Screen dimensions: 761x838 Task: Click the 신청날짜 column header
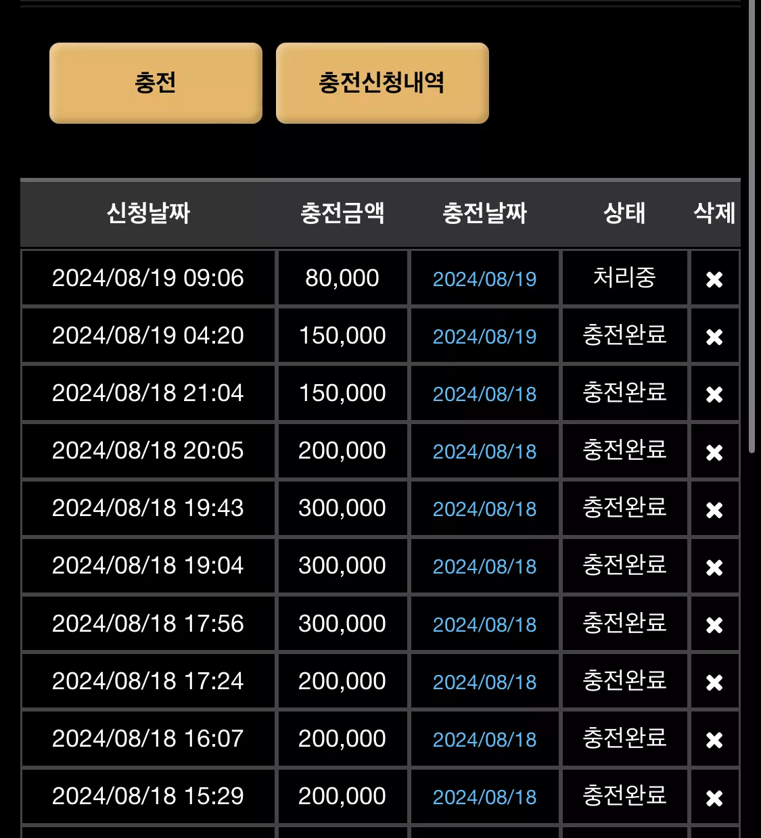click(148, 213)
